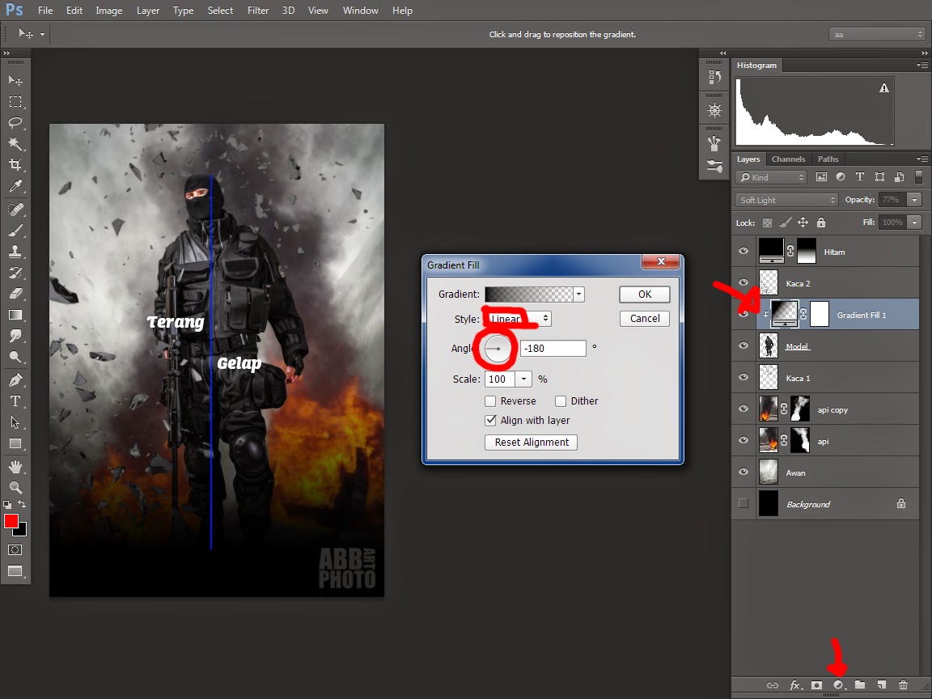Viewport: 932px width, 699px height.
Task: Click the delete layer trash icon
Action: tap(903, 685)
